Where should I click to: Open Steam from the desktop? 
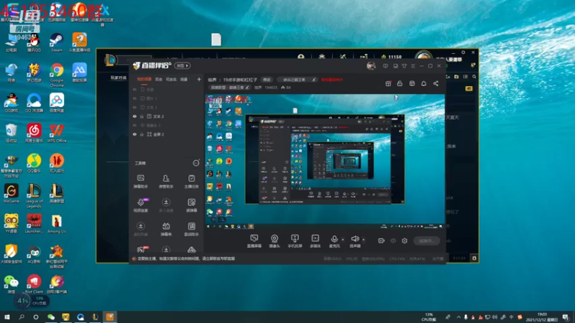tap(57, 42)
